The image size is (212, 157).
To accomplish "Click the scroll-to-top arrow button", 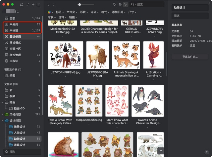I will [161, 151].
